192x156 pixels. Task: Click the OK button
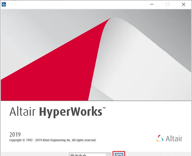pyautogui.click(x=119, y=155)
